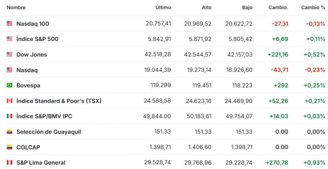Image resolution: width=328 pixels, height=169 pixels.
Task: Open the S&P Lima General link
Action: tap(41, 162)
